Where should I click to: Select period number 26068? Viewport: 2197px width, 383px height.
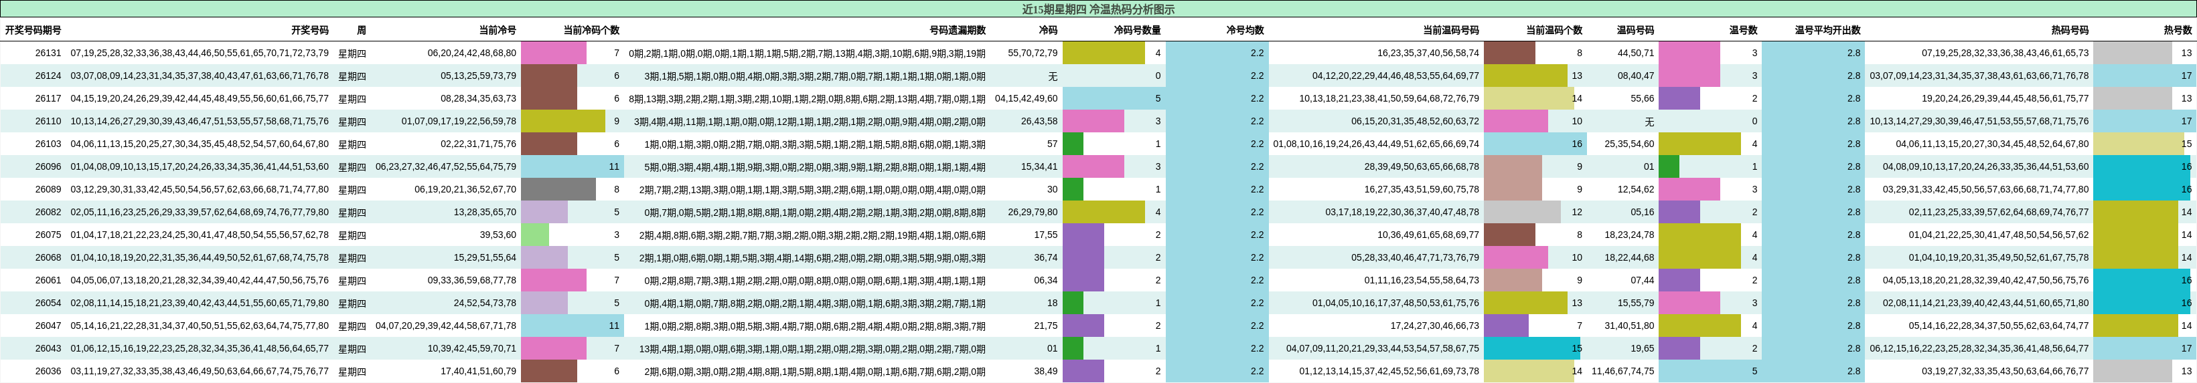48,257
